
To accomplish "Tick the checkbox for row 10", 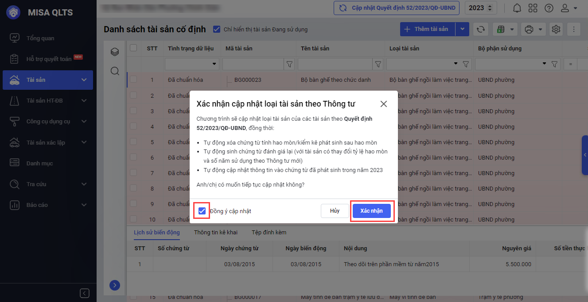I will 133,219.
